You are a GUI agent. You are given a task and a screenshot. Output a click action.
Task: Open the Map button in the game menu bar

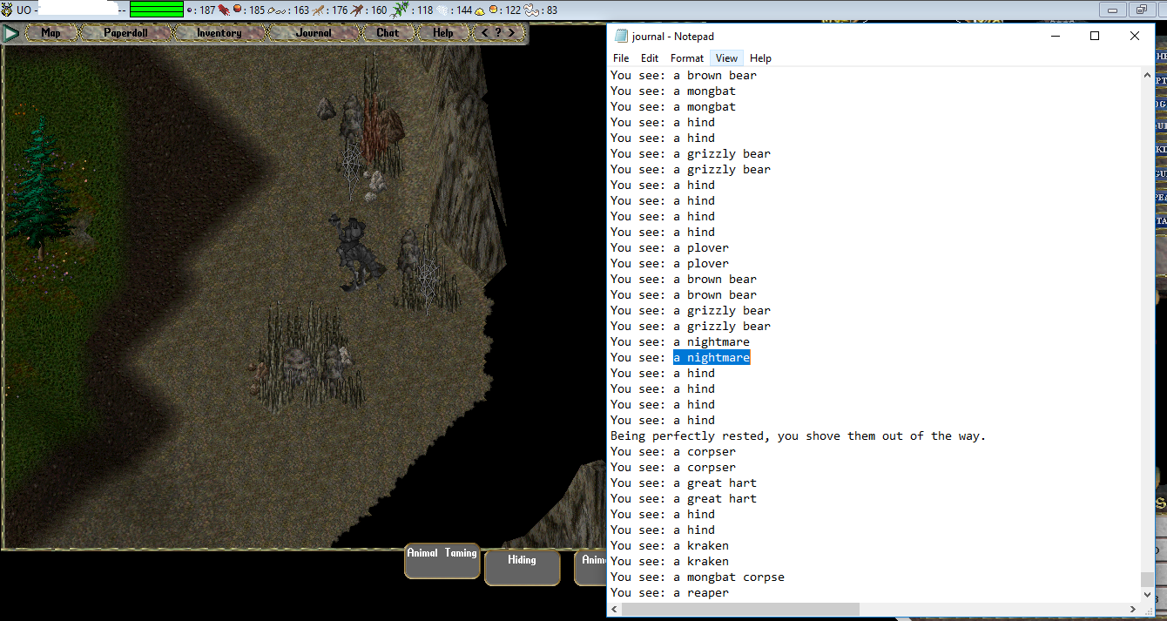(x=51, y=33)
